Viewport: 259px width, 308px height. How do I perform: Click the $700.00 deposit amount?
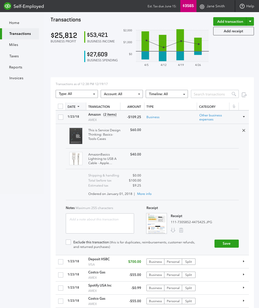135,262
